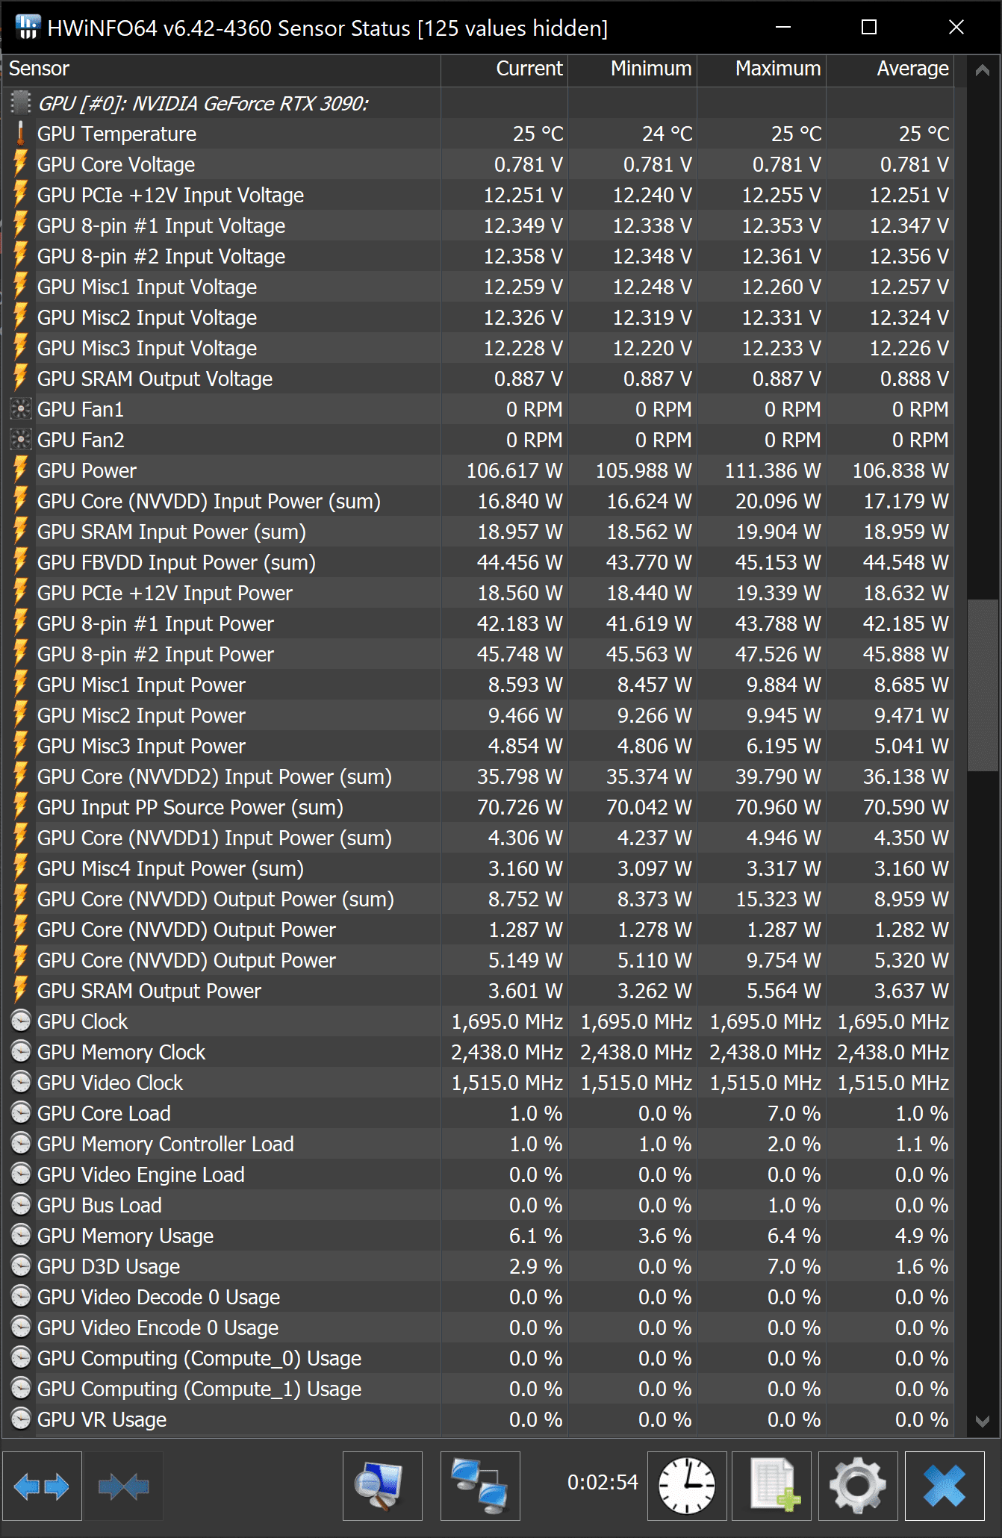Select GPU Core (NVVDD2) Input Power (sum) row

coord(478,776)
